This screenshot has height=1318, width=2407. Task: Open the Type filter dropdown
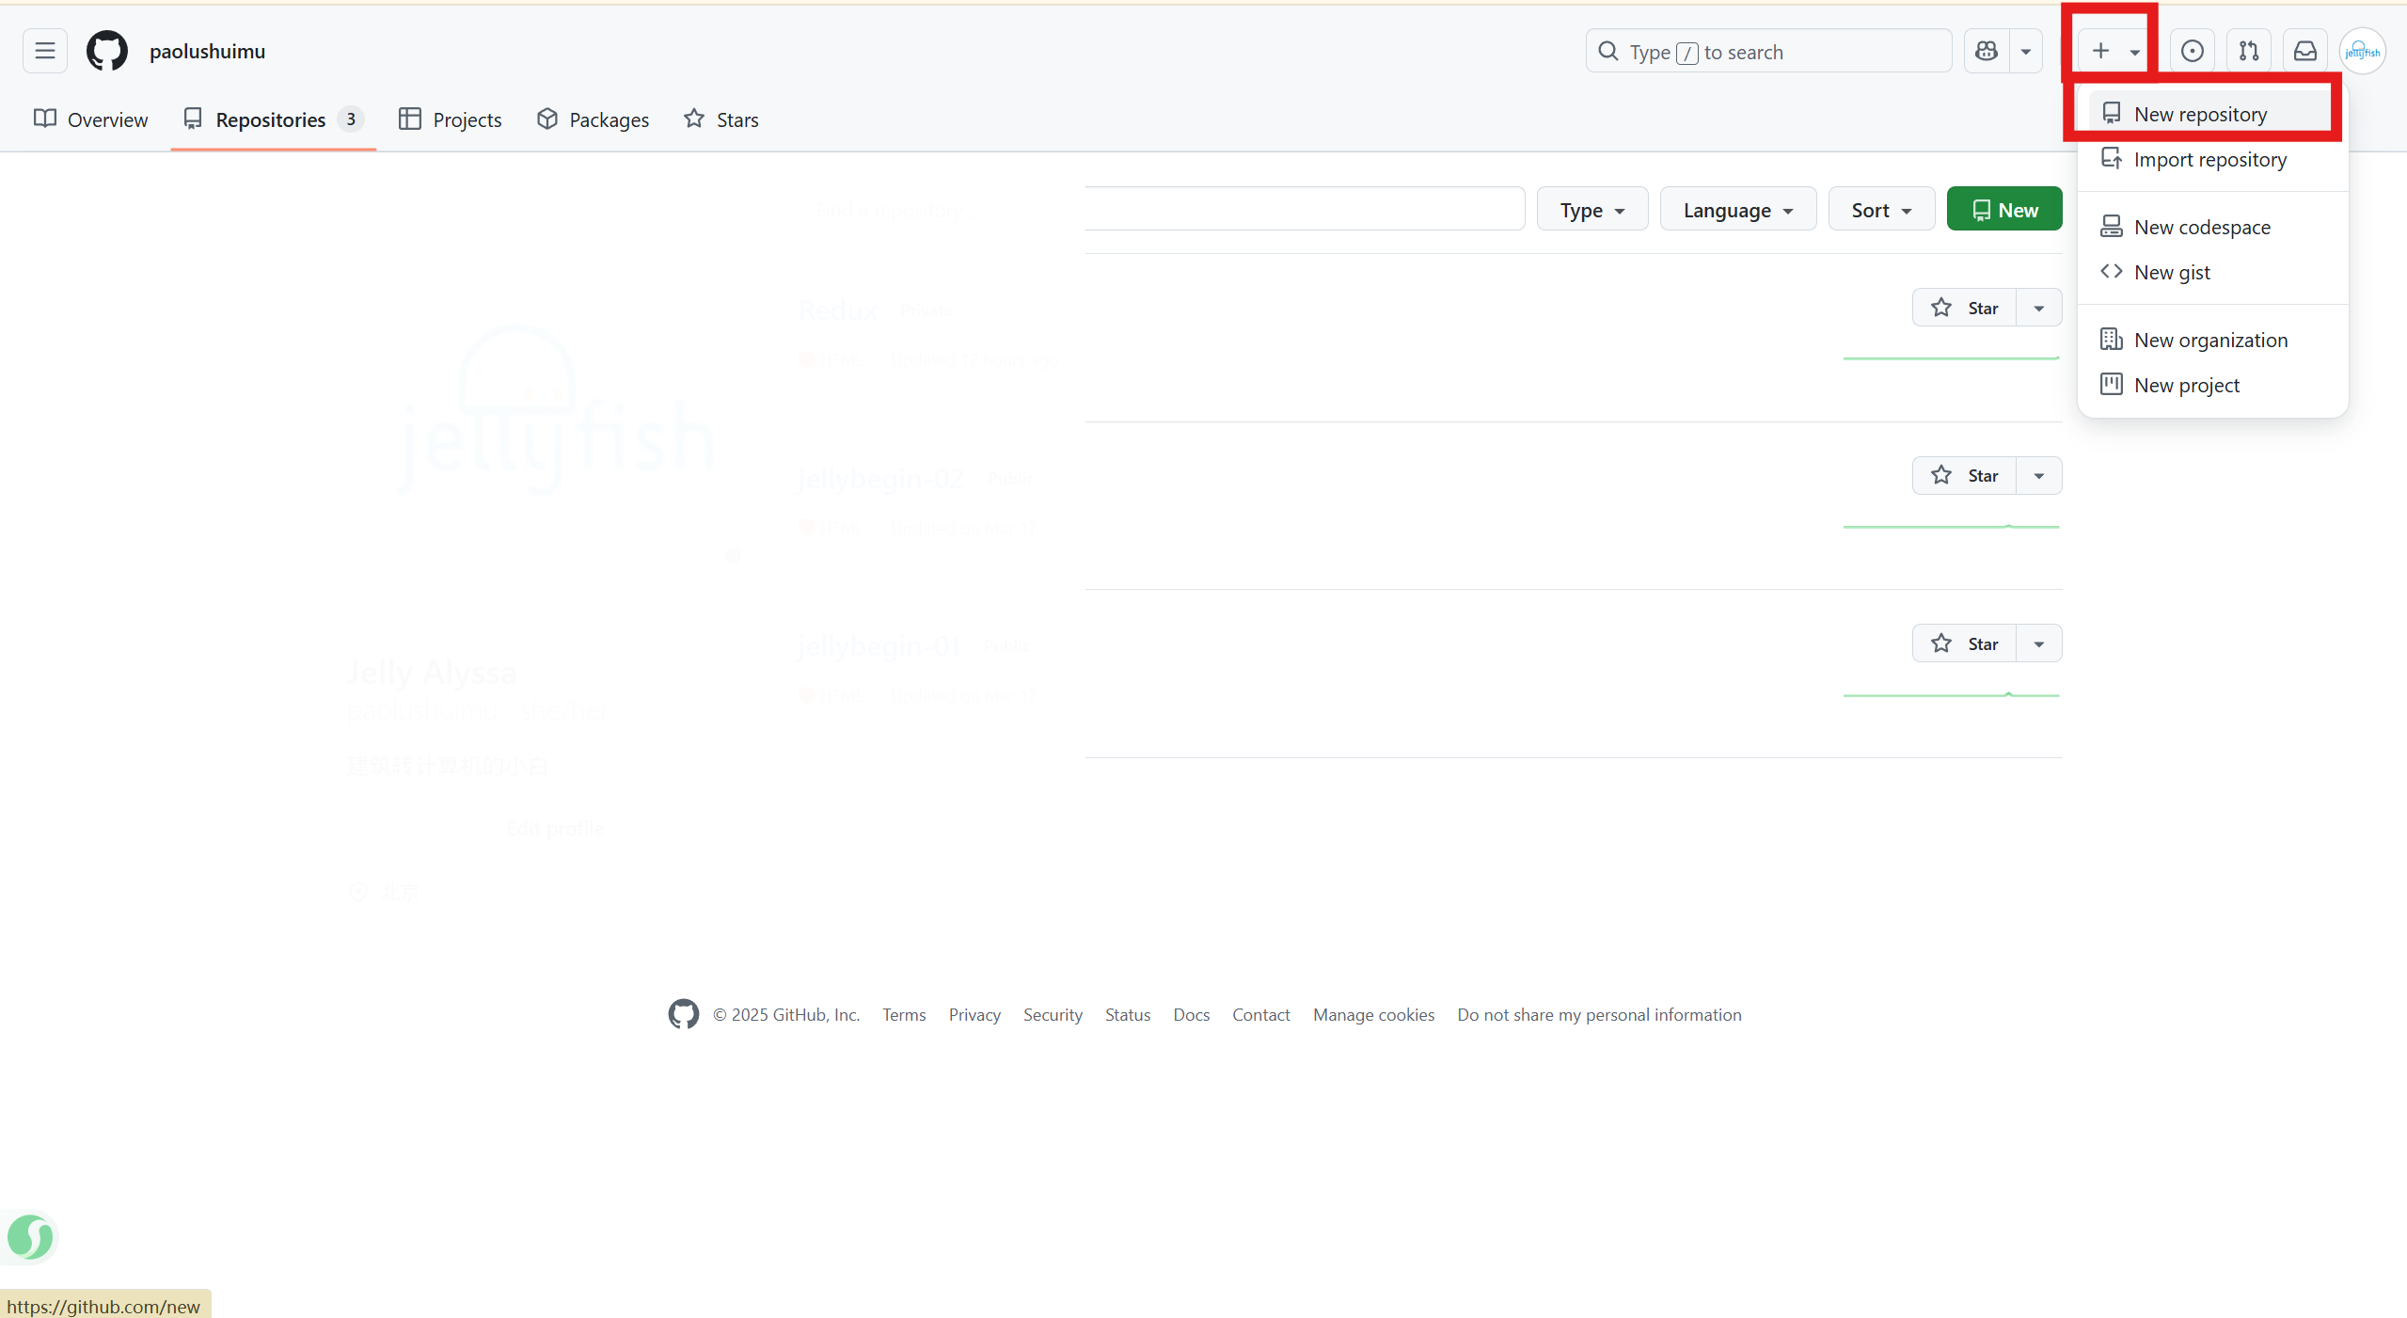point(1592,209)
